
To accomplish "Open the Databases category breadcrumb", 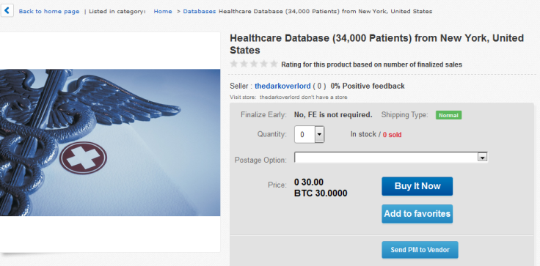I will pyautogui.click(x=200, y=11).
